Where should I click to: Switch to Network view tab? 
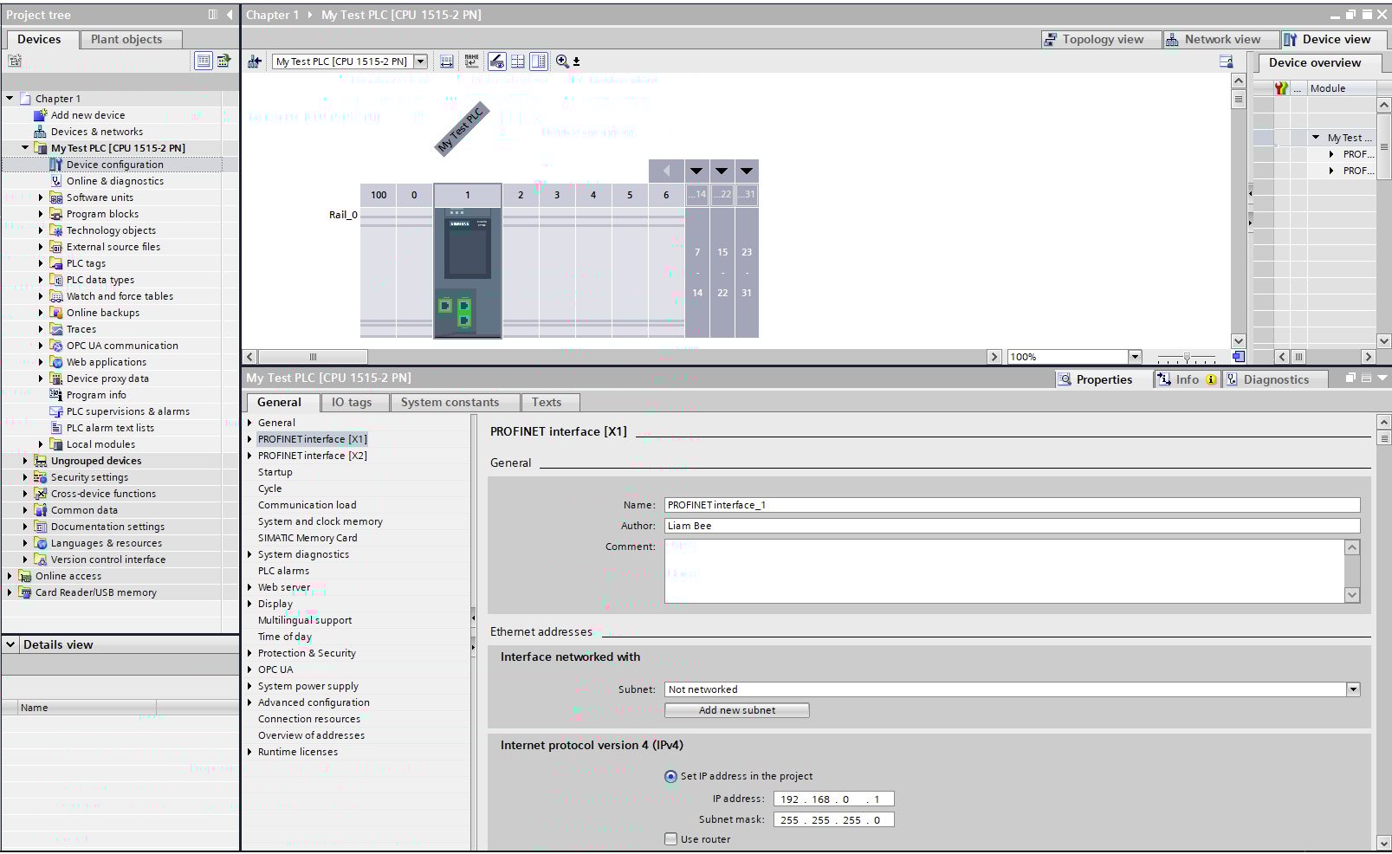coord(1220,39)
